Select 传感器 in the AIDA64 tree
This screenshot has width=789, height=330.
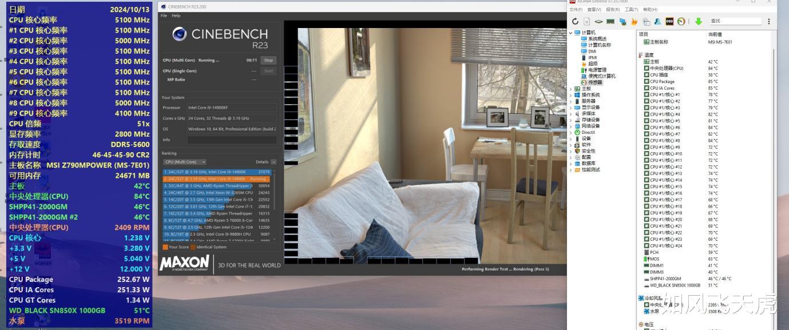[595, 82]
